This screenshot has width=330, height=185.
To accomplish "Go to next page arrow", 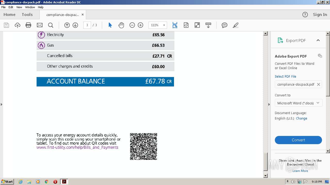I will [x=75, y=25].
